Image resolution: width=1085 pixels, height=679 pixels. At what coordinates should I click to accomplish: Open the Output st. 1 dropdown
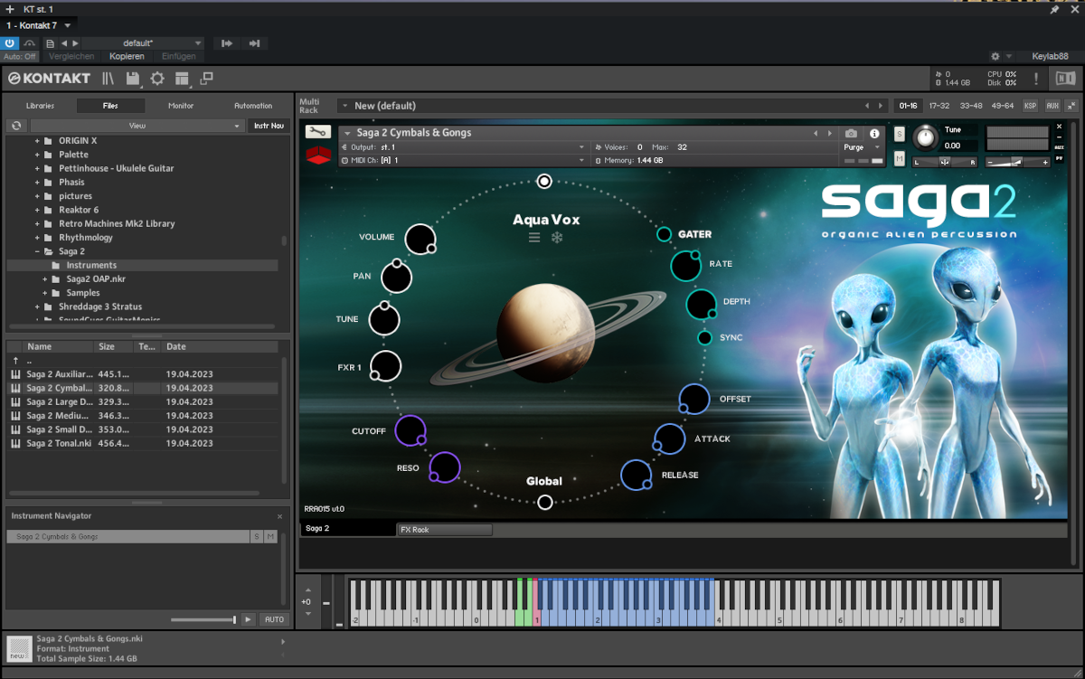point(464,146)
